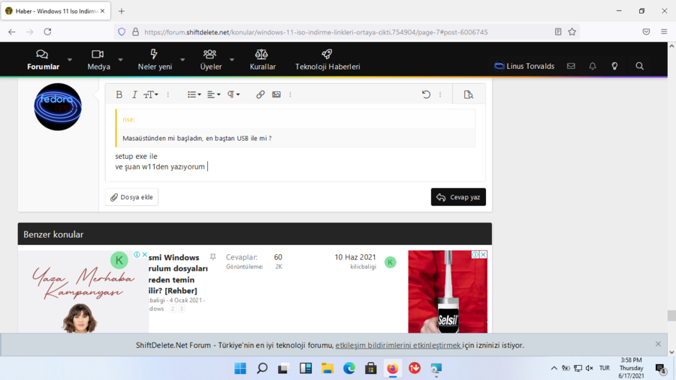Open the Linus Torvalds account menu
Image resolution: width=676 pixels, height=380 pixels.
click(x=524, y=66)
